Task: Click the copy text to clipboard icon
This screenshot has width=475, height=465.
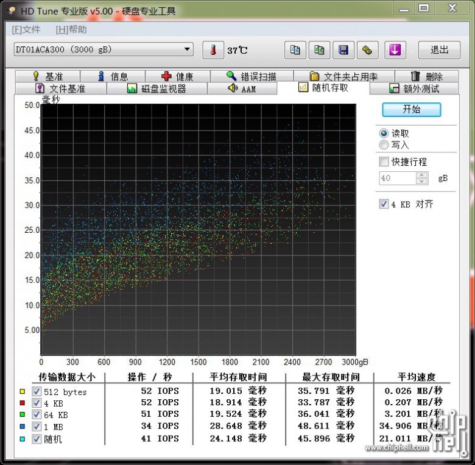Action: pyautogui.click(x=295, y=50)
